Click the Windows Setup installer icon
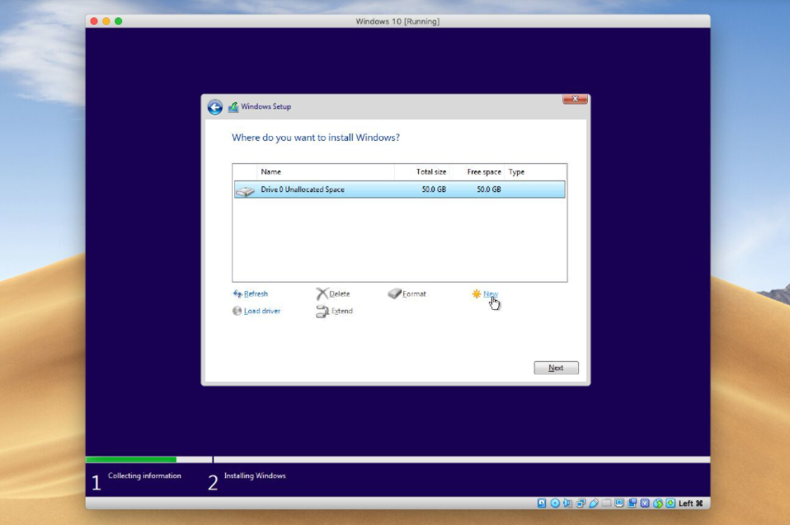This screenshot has height=525, width=790. click(x=233, y=106)
